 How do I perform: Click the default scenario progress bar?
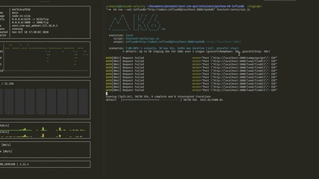(152, 100)
